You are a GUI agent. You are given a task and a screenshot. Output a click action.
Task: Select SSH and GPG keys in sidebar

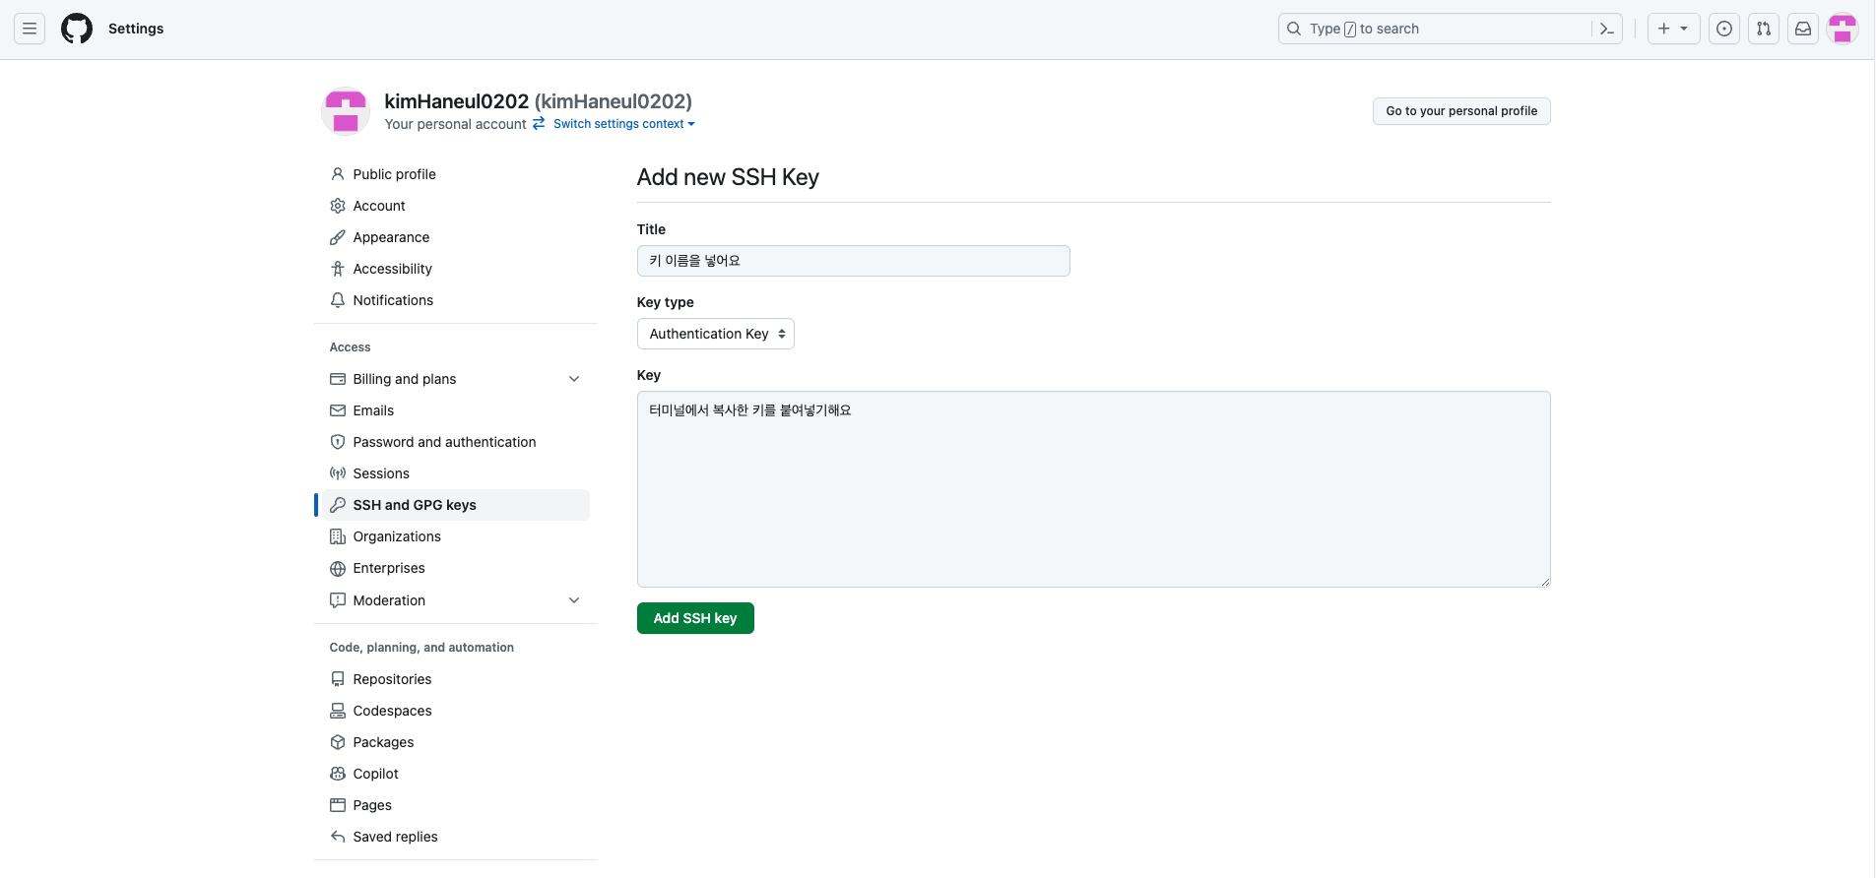tap(456, 505)
